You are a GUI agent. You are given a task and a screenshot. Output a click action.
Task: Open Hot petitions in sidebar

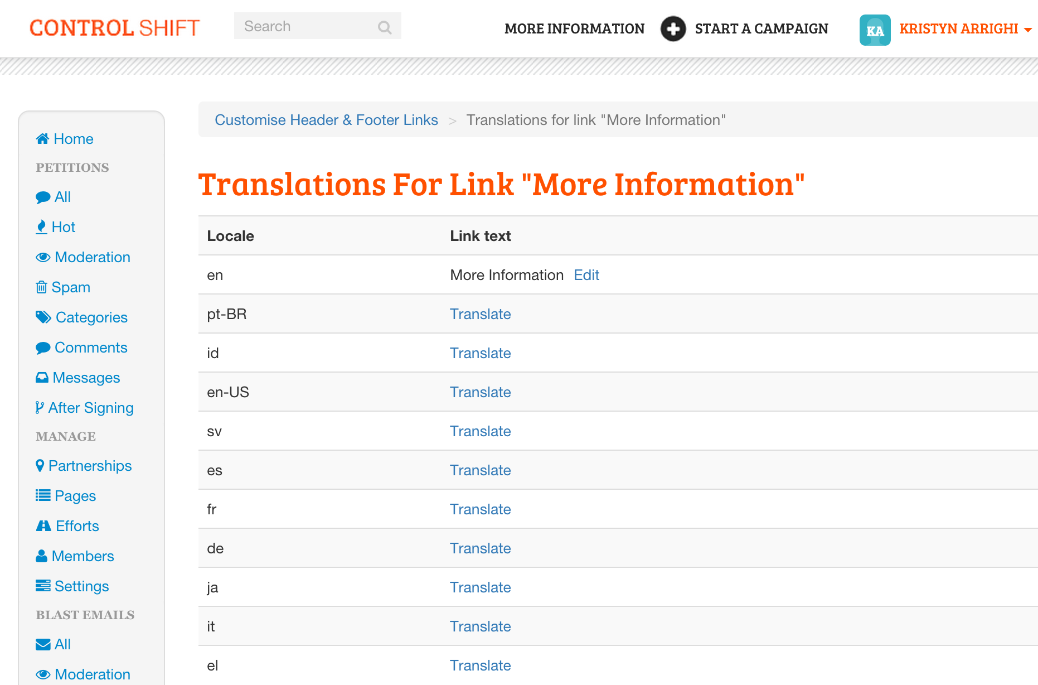(x=63, y=227)
